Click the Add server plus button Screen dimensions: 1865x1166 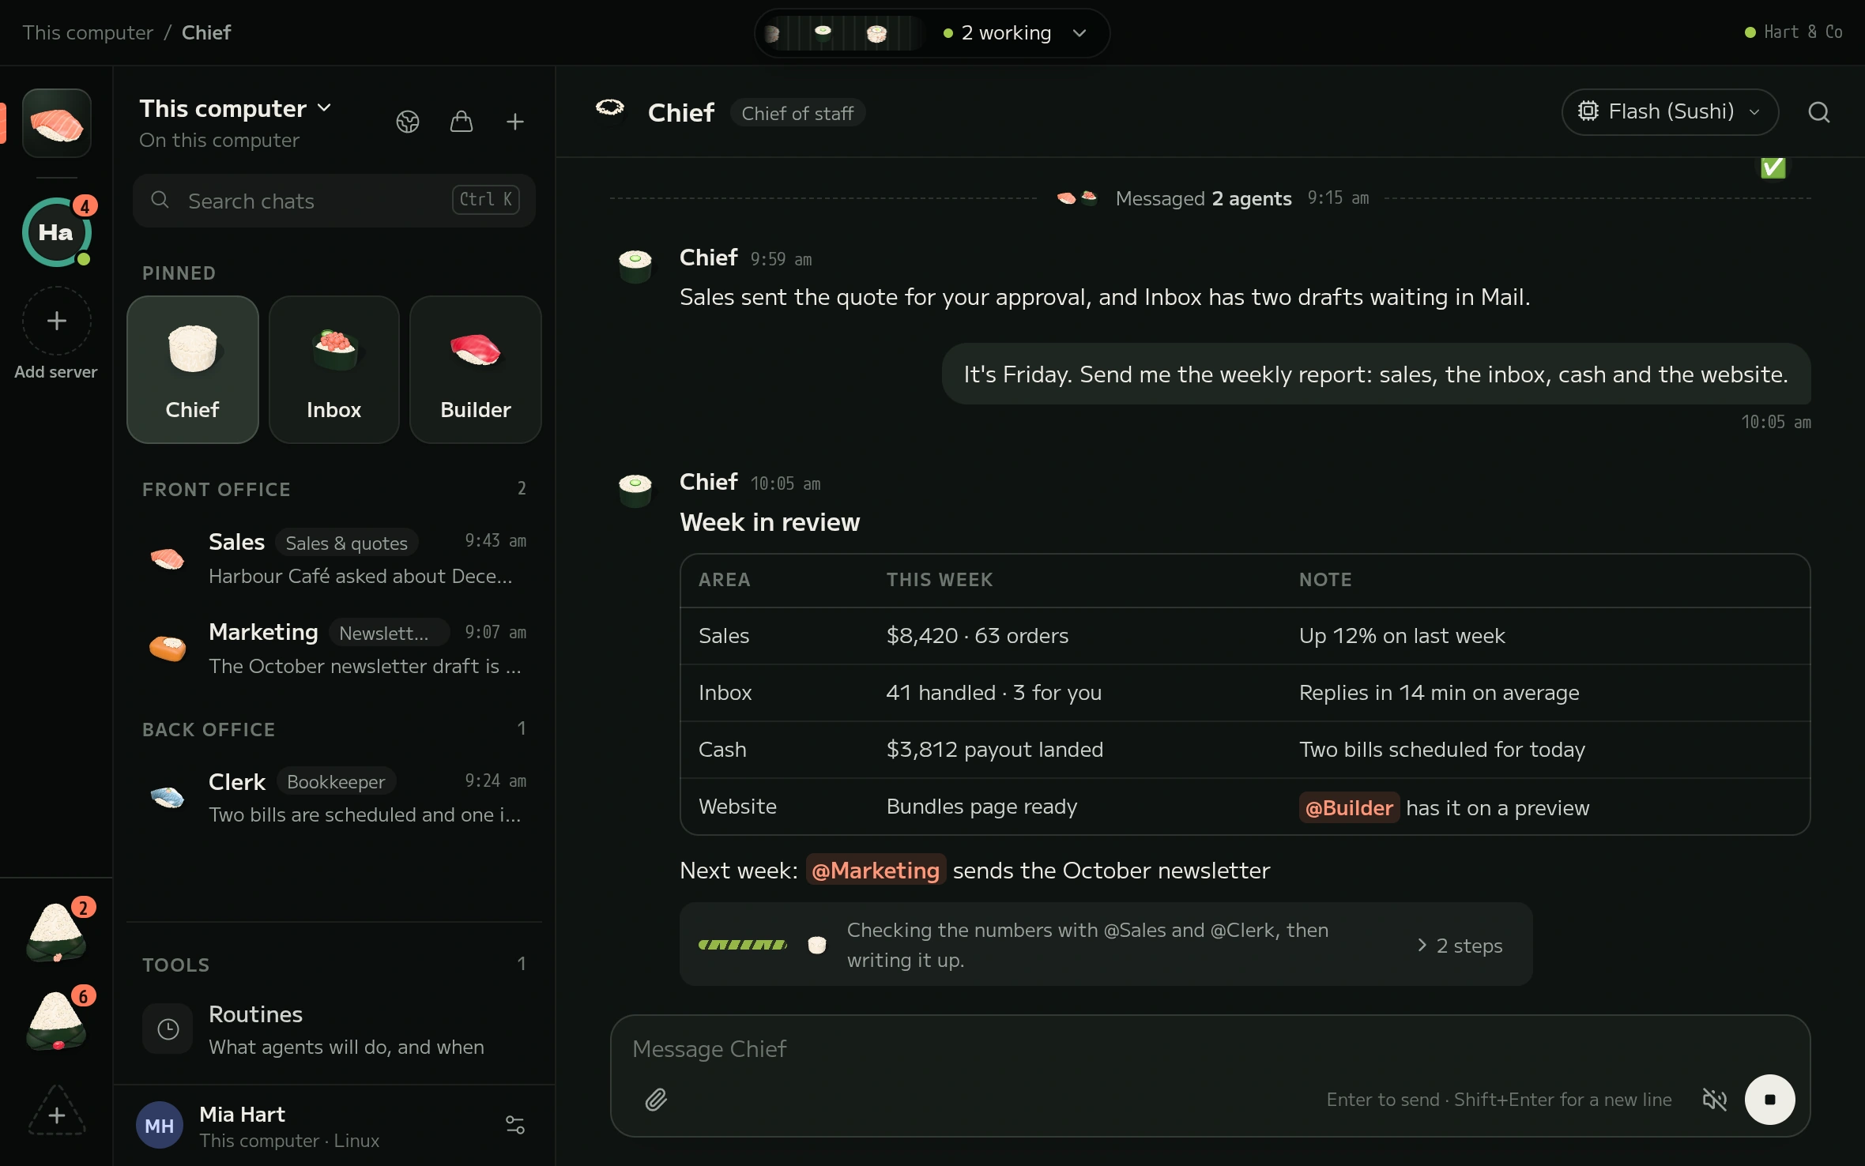tap(56, 321)
